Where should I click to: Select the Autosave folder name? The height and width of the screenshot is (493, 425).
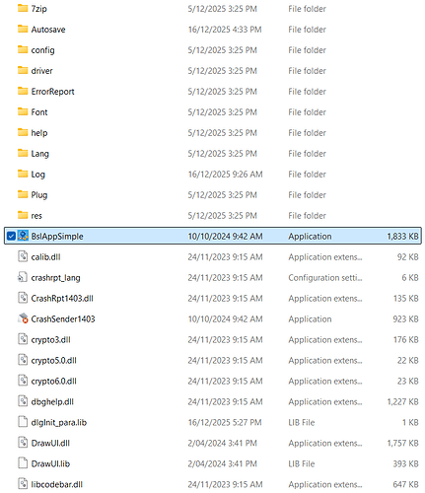point(48,30)
